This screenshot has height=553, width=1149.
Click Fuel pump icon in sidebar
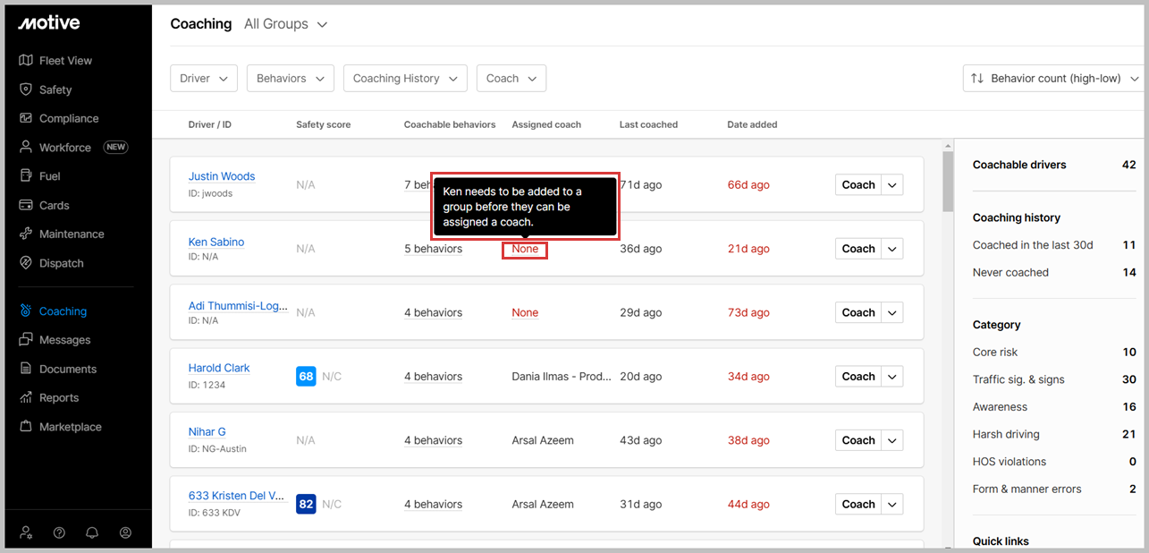[26, 176]
